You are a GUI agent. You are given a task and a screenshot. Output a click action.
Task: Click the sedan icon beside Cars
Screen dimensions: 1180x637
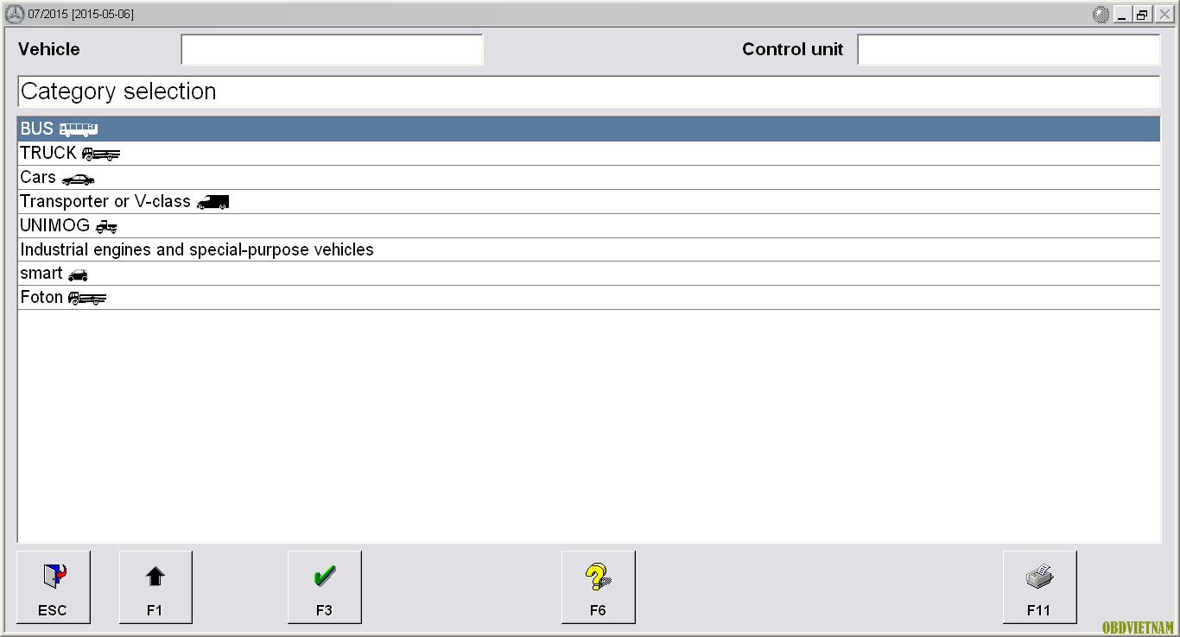point(79,180)
